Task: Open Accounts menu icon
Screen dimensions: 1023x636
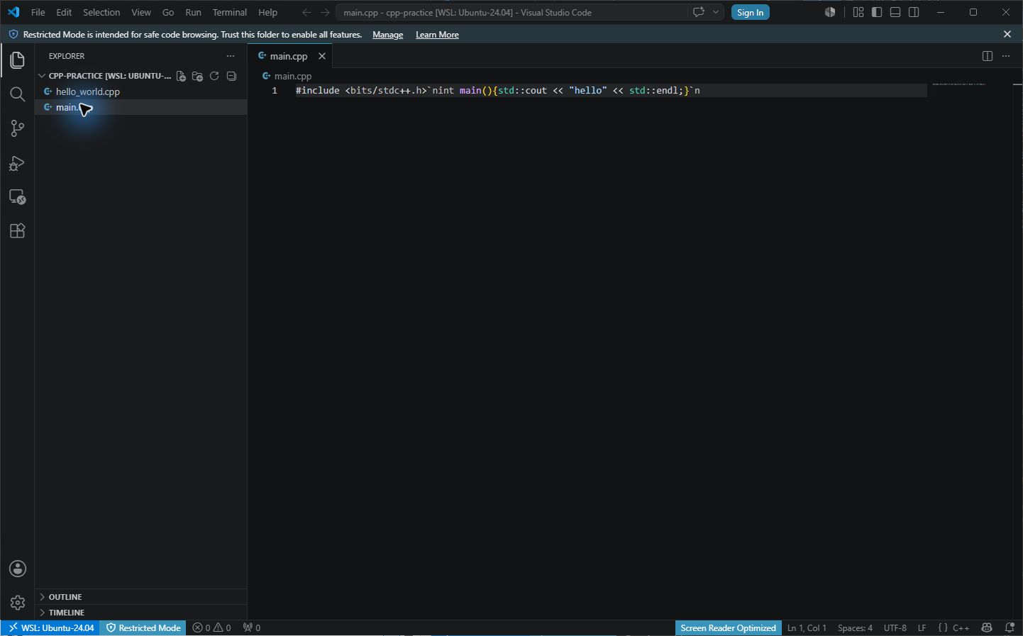Action: [x=18, y=569]
